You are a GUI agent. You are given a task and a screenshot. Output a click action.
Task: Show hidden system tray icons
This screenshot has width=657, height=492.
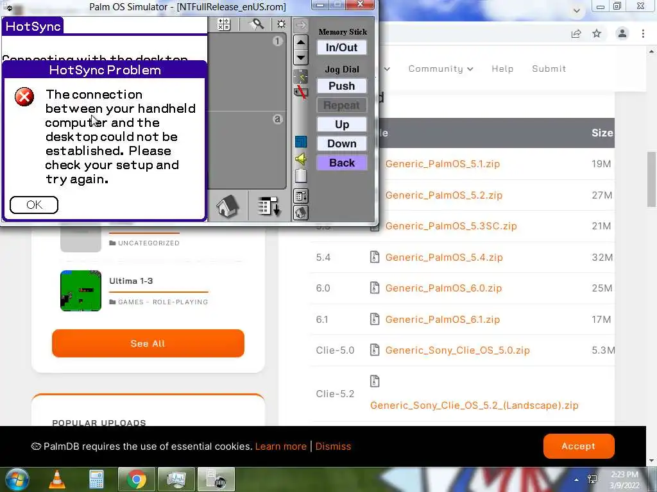577,480
